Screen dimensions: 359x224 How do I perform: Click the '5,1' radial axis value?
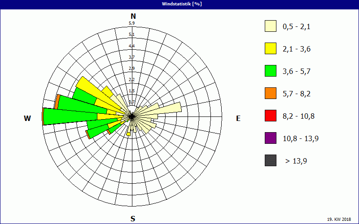tap(131, 34)
